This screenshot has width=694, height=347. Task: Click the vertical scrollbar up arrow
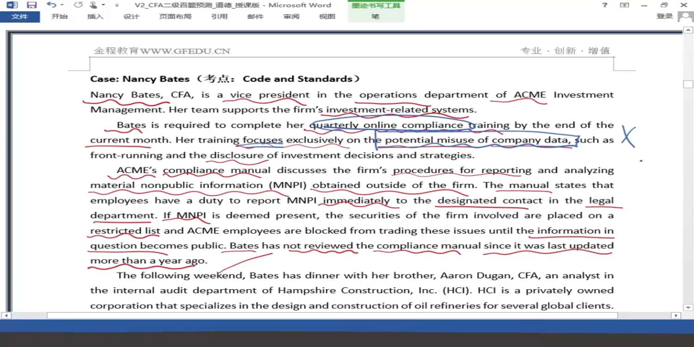pos(688,31)
